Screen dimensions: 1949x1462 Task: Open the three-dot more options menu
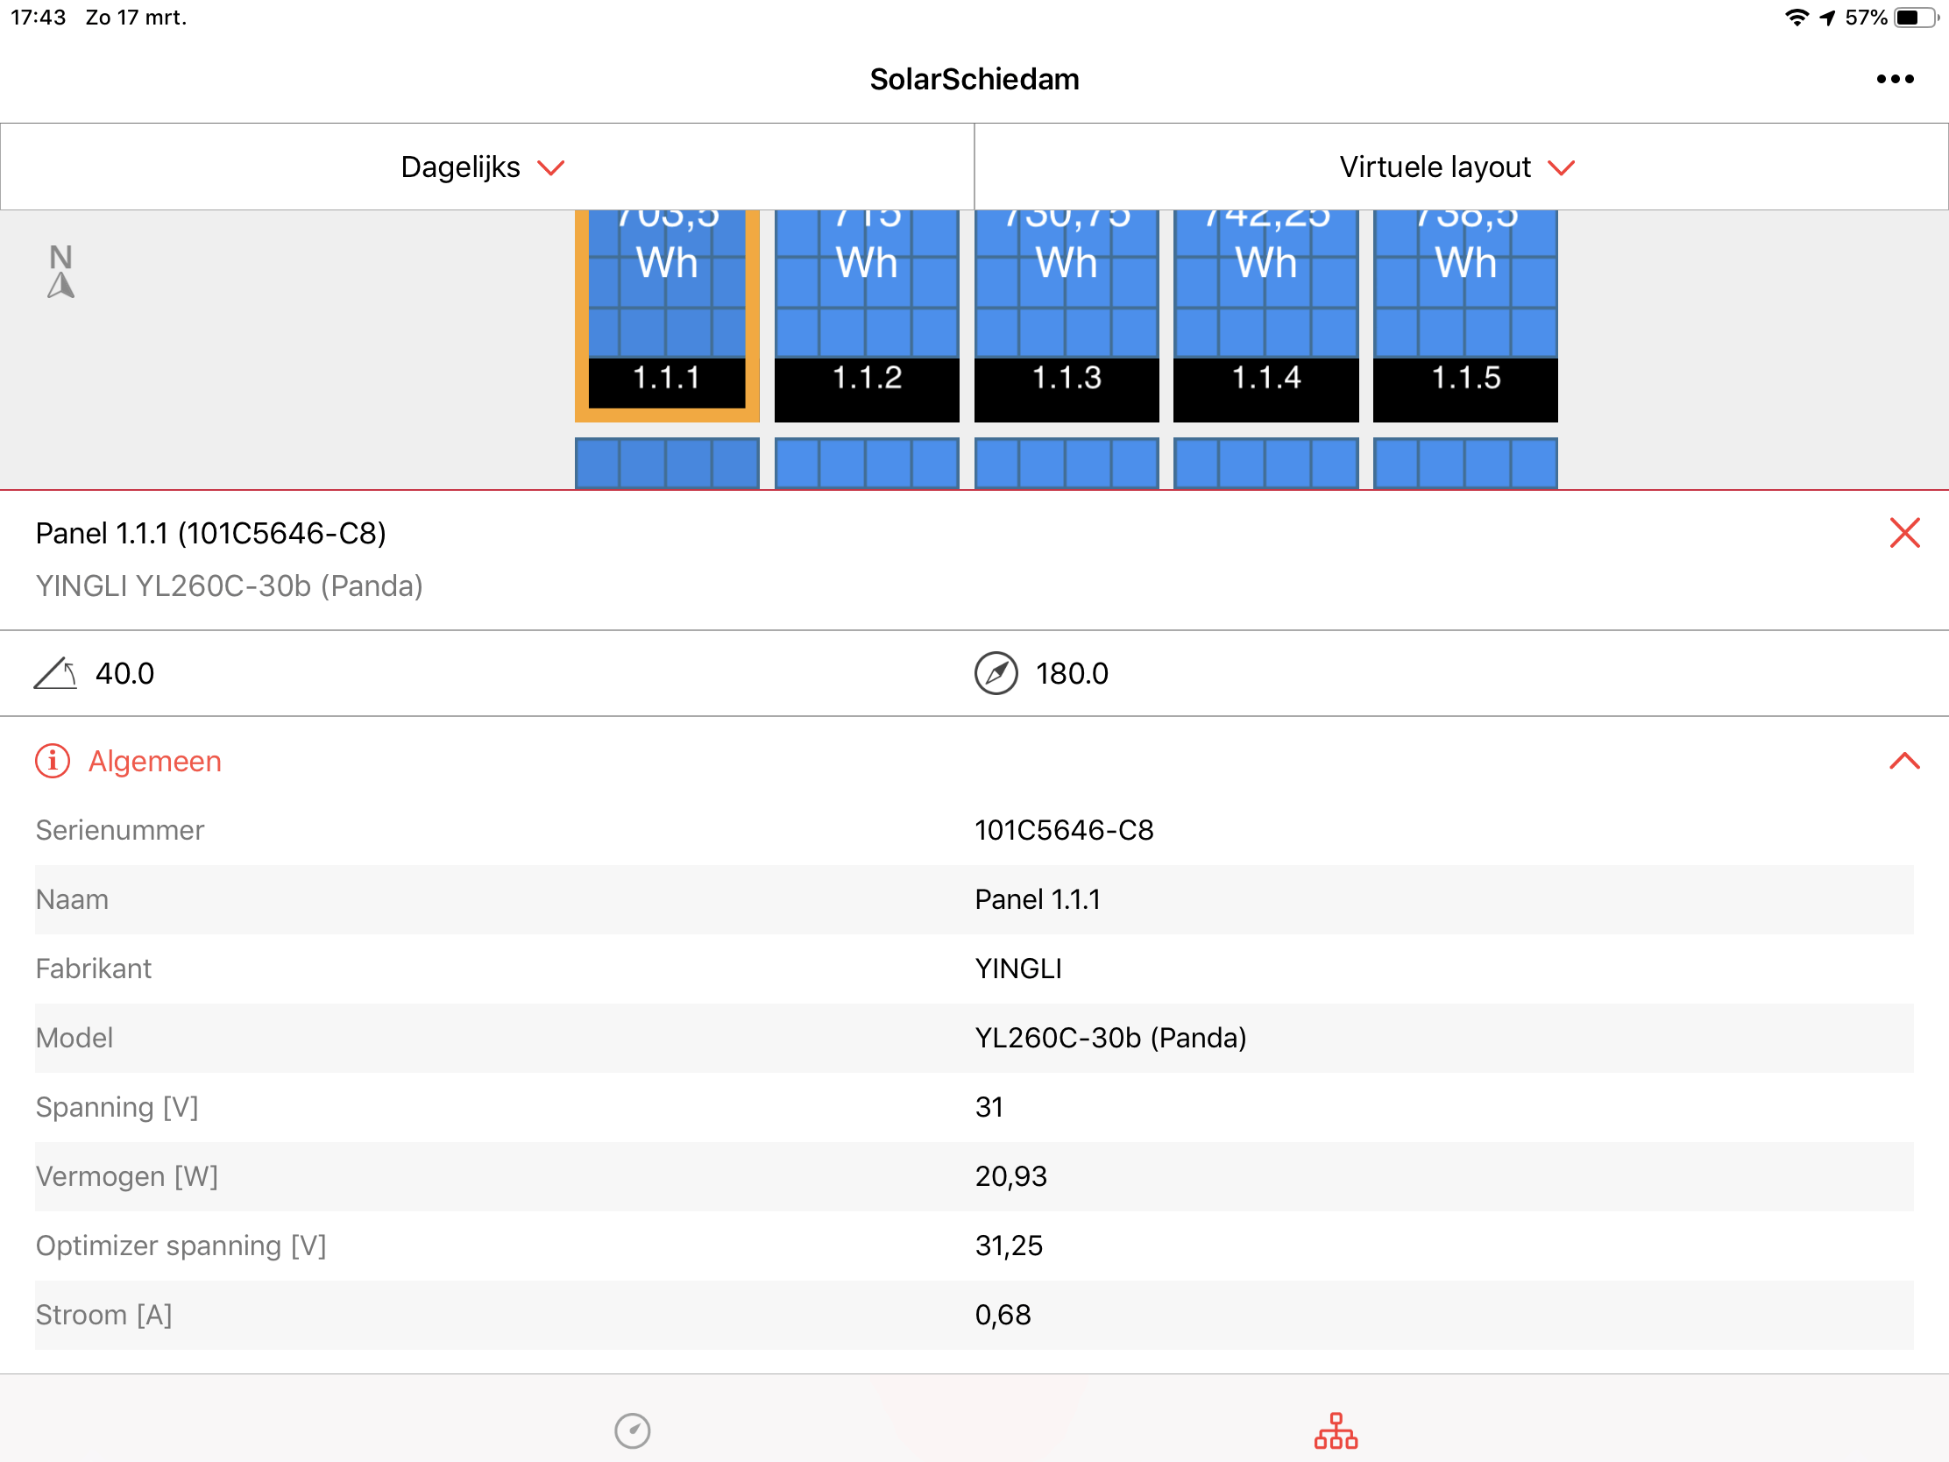tap(1895, 79)
